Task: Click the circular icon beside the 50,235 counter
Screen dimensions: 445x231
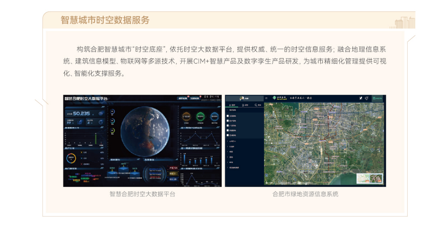Action: point(101,113)
